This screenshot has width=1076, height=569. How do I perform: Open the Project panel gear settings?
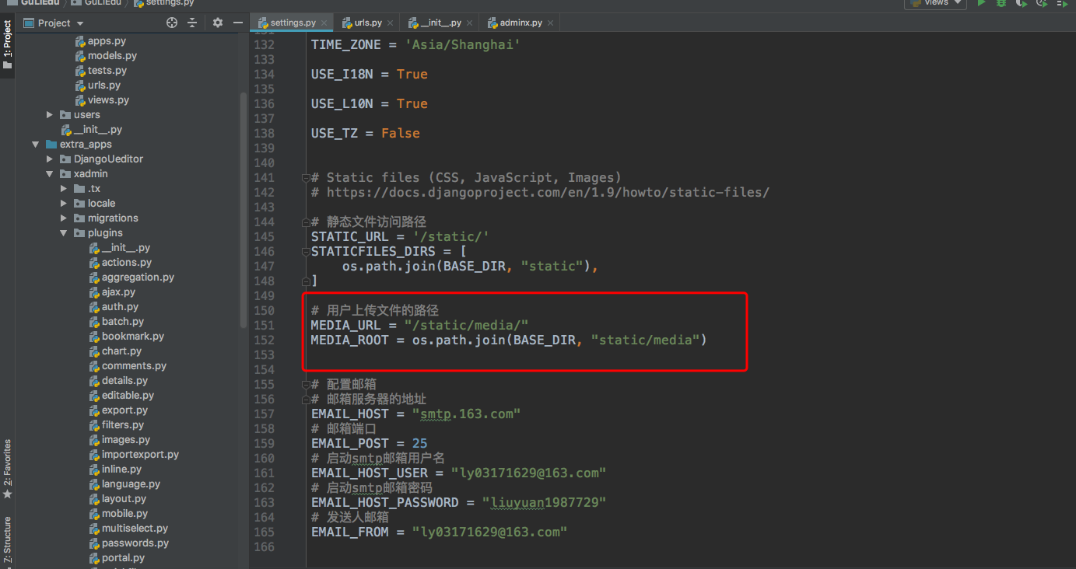(x=218, y=23)
